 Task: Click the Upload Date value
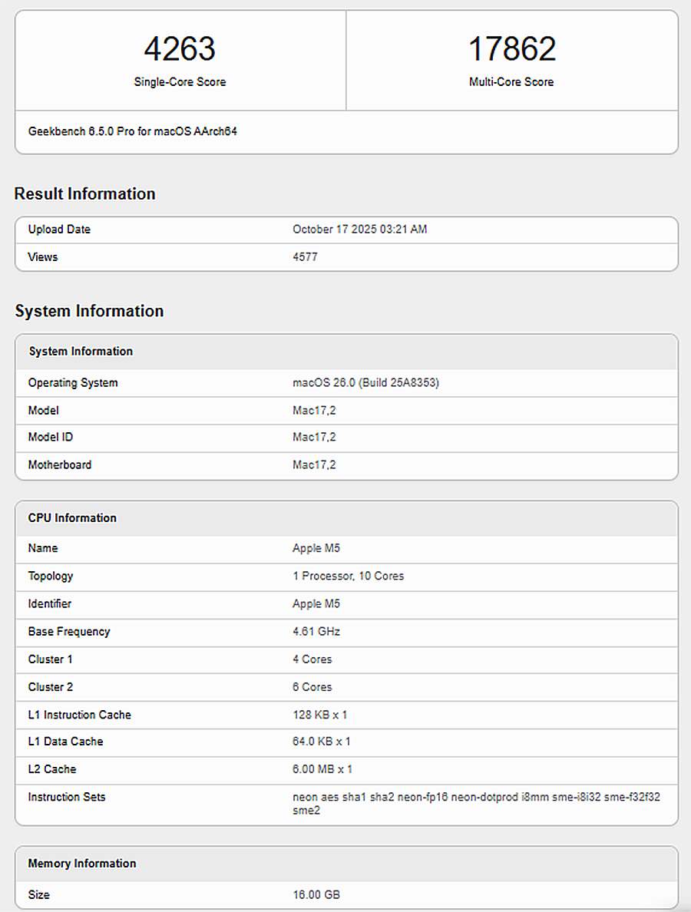pos(359,230)
